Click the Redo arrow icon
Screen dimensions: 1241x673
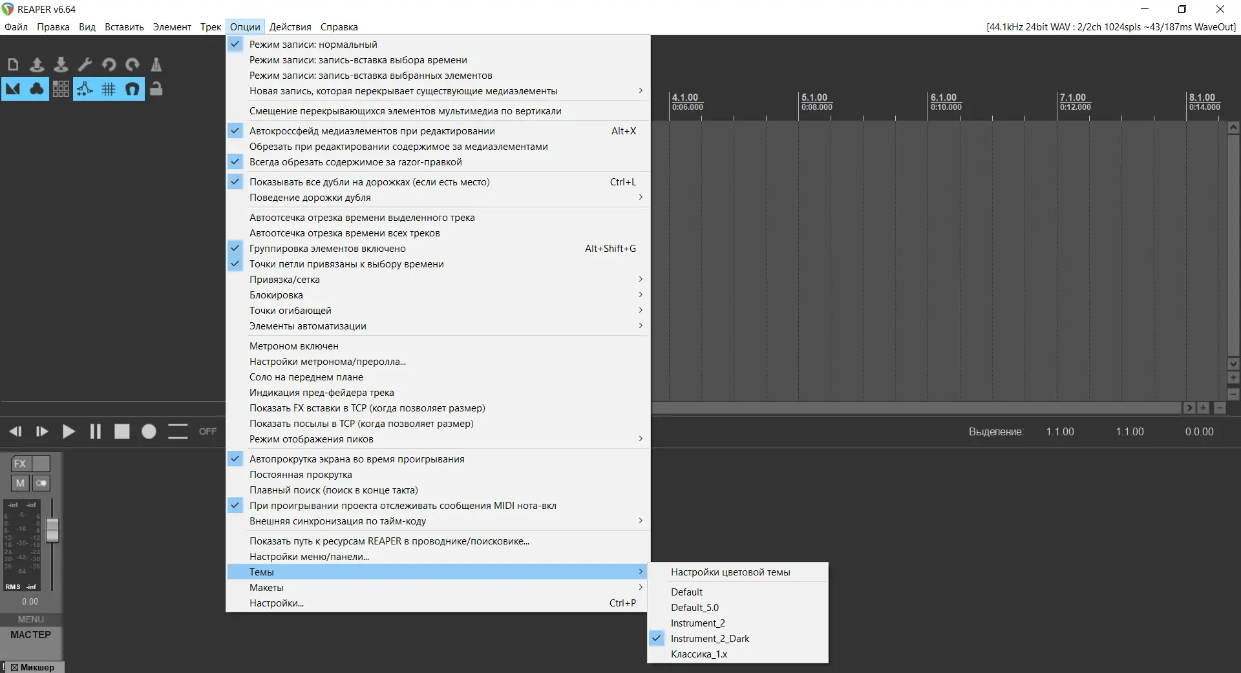(133, 65)
